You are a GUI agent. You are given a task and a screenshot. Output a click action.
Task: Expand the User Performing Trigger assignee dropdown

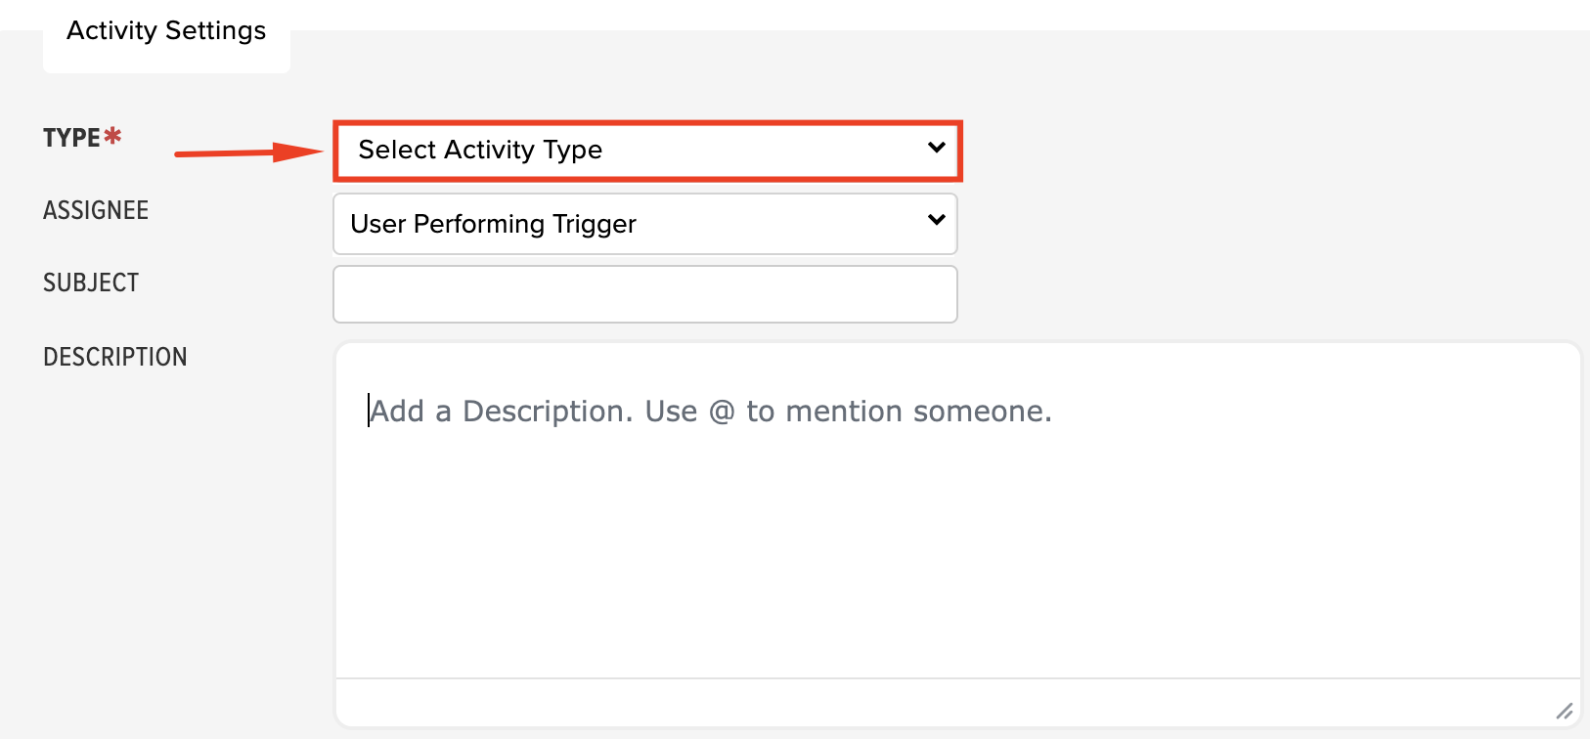click(645, 224)
